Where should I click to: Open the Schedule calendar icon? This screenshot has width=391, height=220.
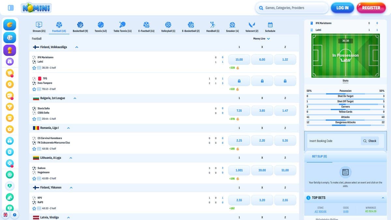point(270,25)
